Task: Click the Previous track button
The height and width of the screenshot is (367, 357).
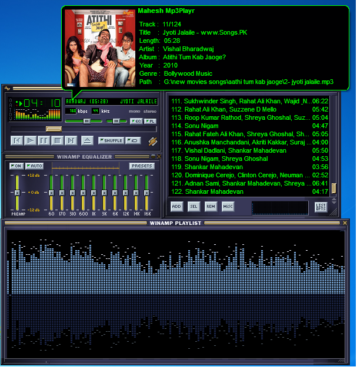Action: [17, 141]
